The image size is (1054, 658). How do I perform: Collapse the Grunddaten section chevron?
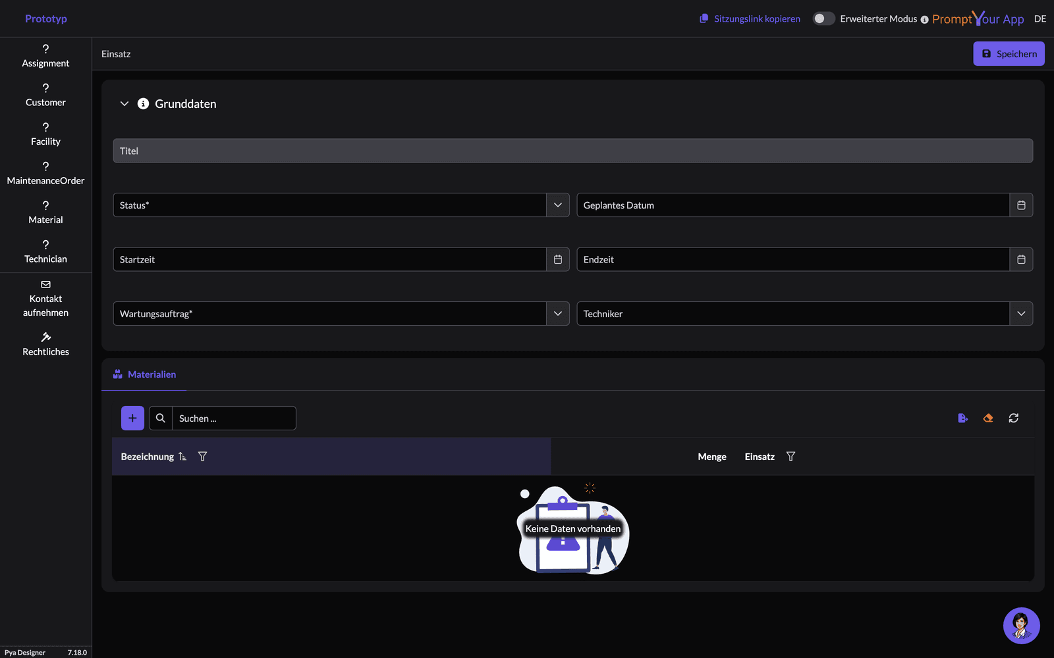click(125, 104)
